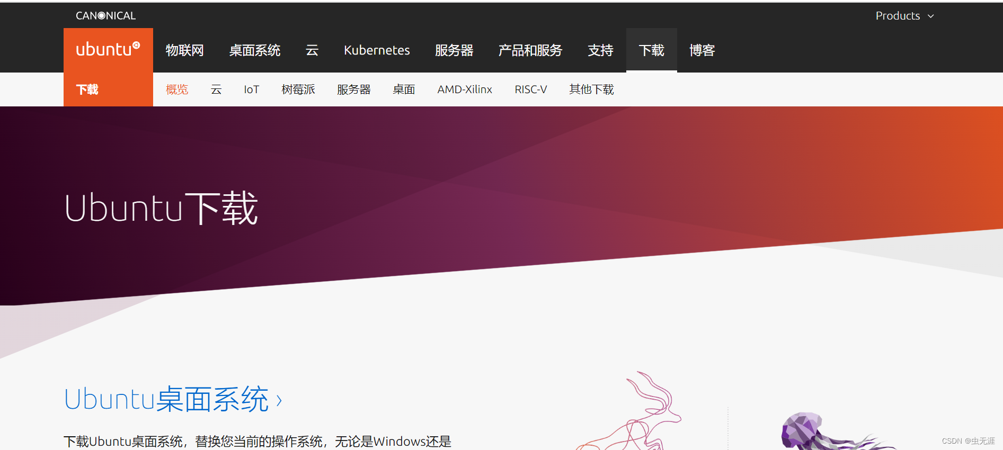Viewport: 1003px width, 450px height.
Task: Open the 其他下载 tab
Action: (591, 89)
